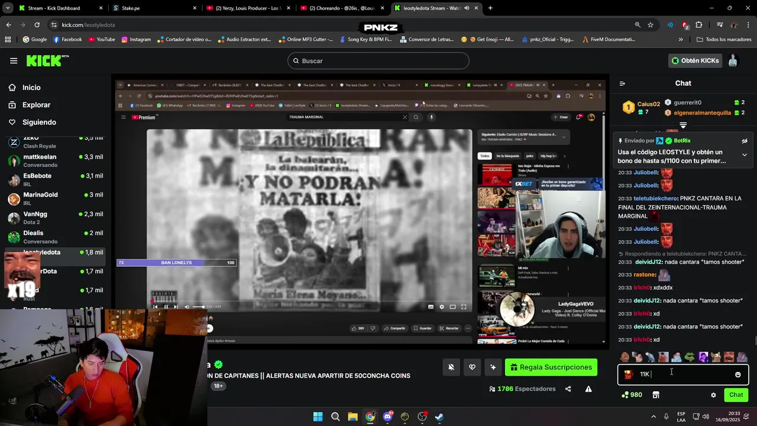The height and width of the screenshot is (426, 757).
Task: Mute the leostyledota Stream tab audio
Action: tap(467, 8)
